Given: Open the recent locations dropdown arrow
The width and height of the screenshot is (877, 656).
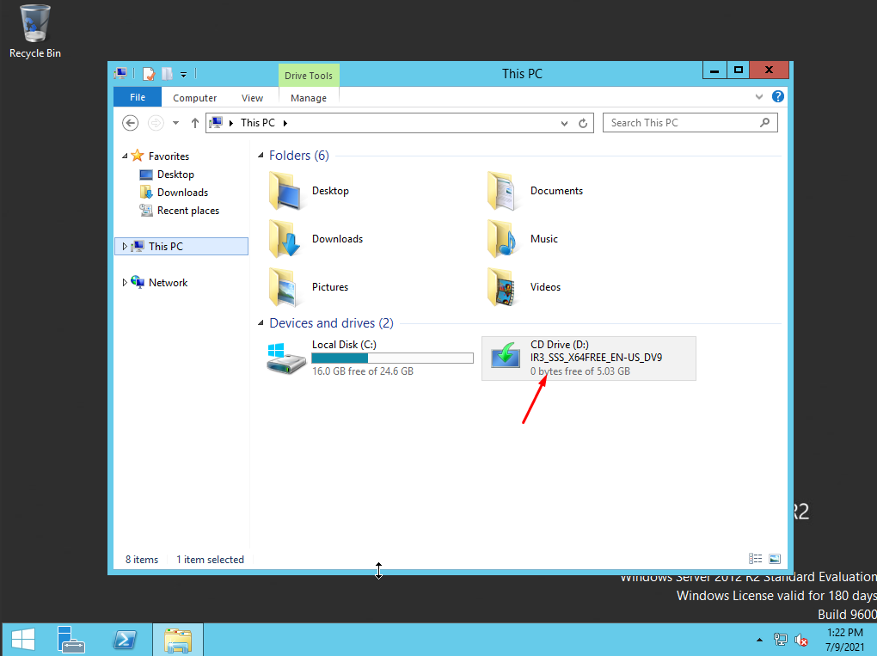Looking at the screenshot, I should [x=175, y=123].
